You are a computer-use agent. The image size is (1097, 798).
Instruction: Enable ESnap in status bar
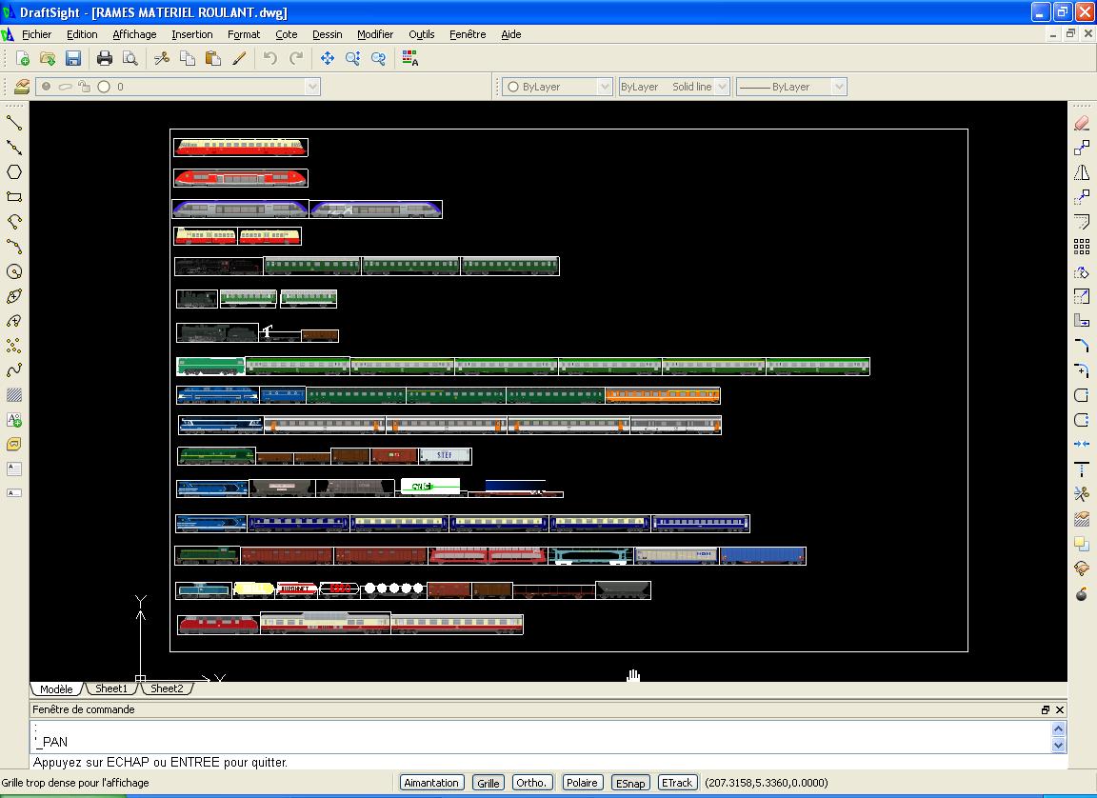pyautogui.click(x=629, y=783)
